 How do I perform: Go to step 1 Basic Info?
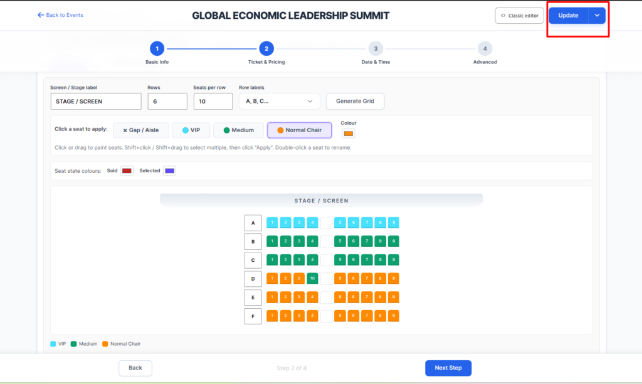[157, 49]
